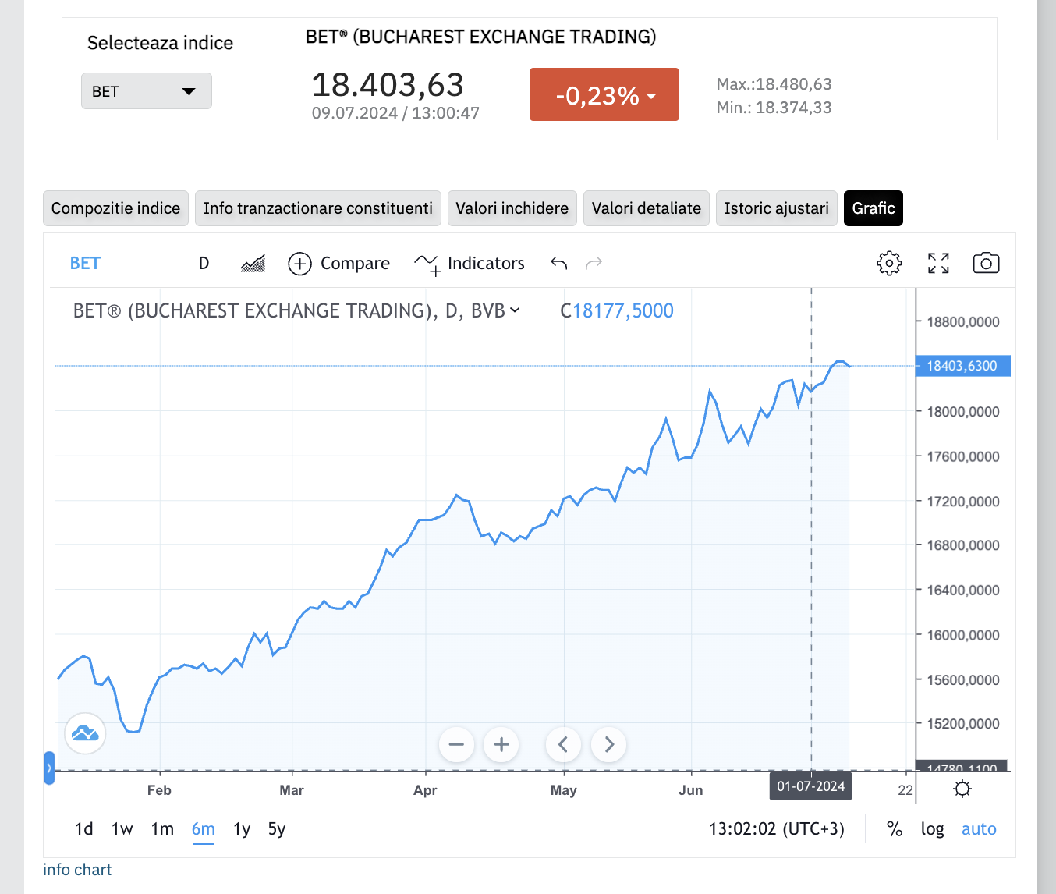Toggle fullscreen chart mode
The image size is (1056, 894).
pos(938,263)
